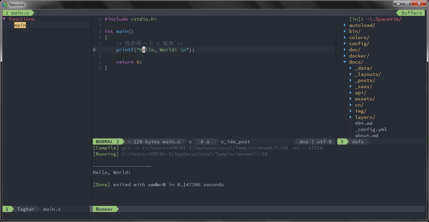This screenshot has width=429, height=222.
Task: Click the return 0; line
Action: tap(129, 62)
